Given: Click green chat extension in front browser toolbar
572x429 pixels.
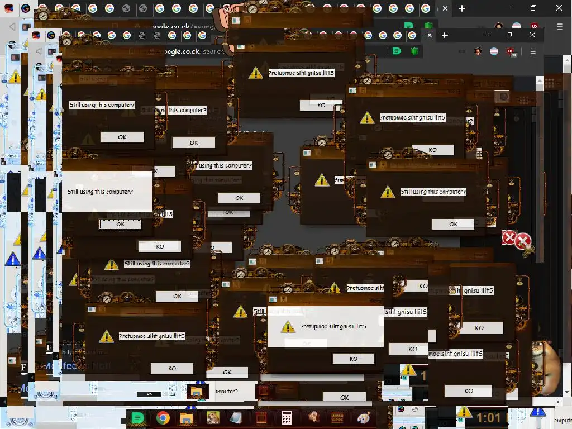Looking at the screenshot, I should 397,51.
